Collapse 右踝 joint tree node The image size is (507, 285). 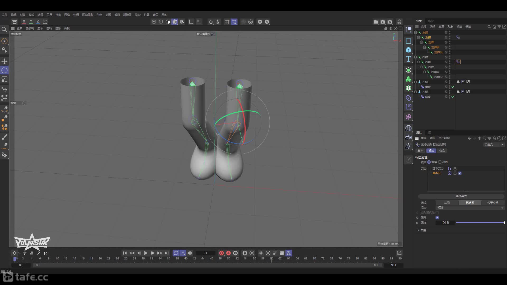[x=421, y=67]
